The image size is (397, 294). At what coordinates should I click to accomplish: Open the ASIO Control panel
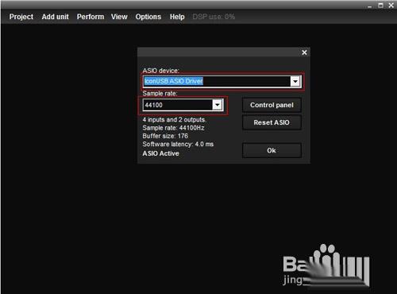[272, 105]
